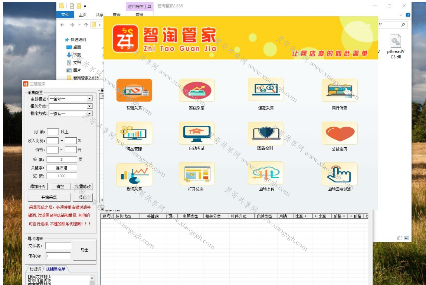Click the 公益宝贝 heart icon
Screen dimensions: 426x285
(x=340, y=133)
